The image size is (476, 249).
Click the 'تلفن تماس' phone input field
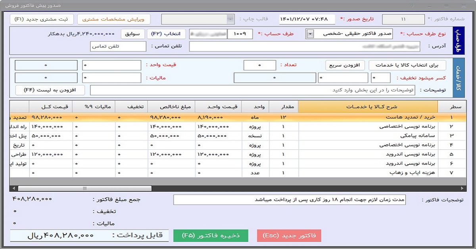(x=118, y=46)
